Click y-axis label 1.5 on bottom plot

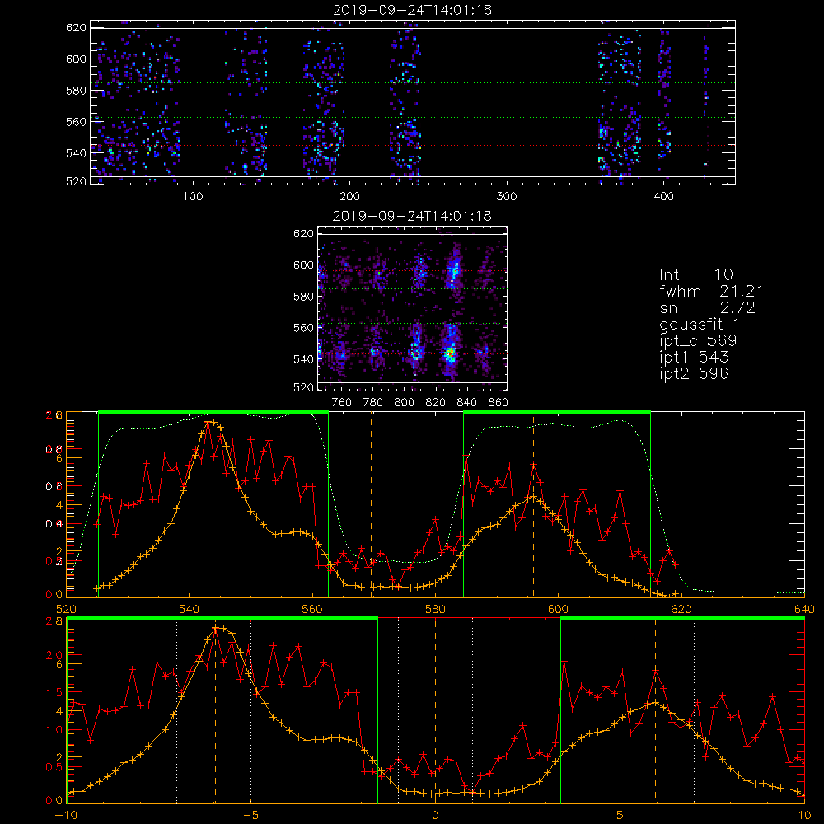click(x=54, y=692)
